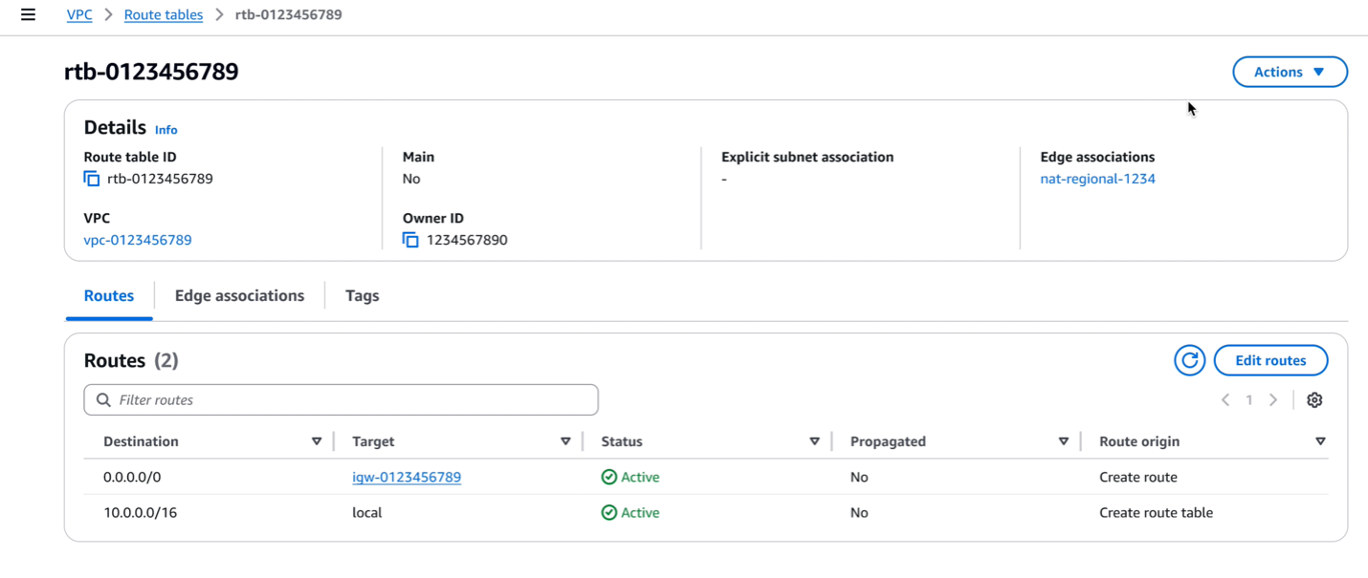This screenshot has width=1368, height=578.
Task: Copy the route table ID
Action: 92,179
